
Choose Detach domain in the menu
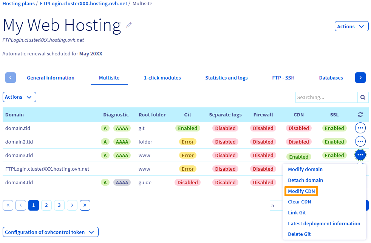tap(305, 180)
